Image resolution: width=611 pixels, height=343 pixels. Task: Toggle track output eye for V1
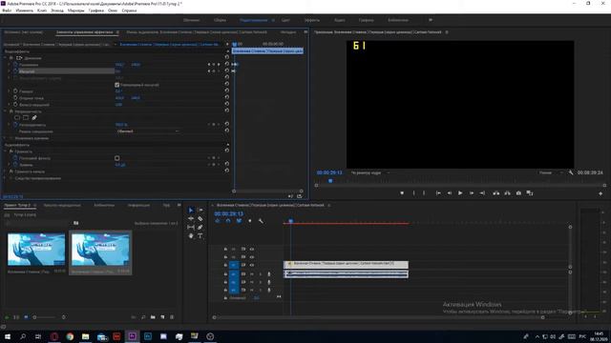252,265
